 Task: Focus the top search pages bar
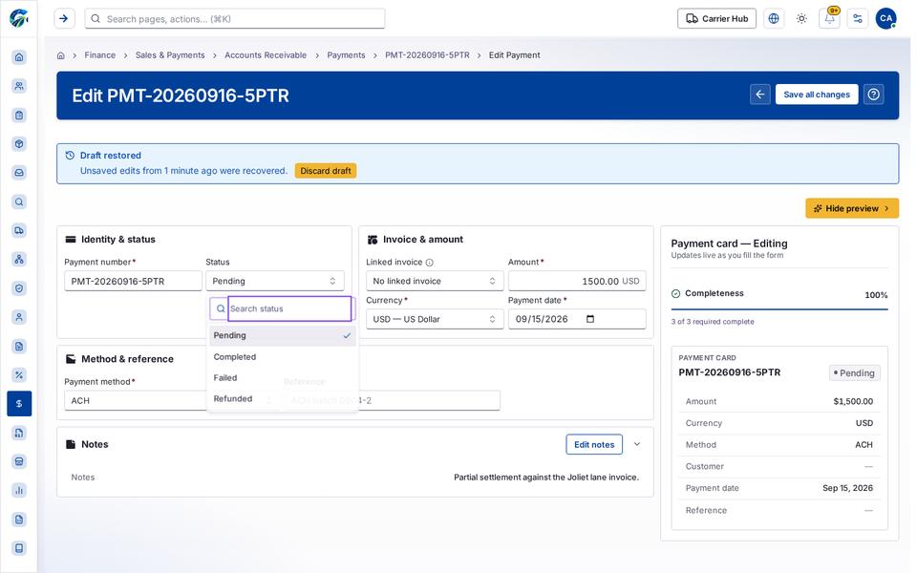tap(235, 19)
